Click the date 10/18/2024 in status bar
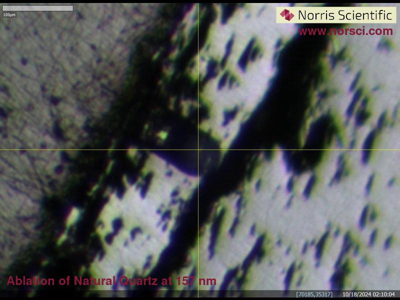The width and height of the screenshot is (400, 300). 357,294
